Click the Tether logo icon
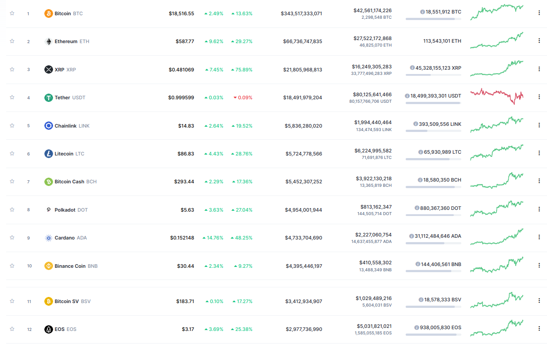 click(49, 98)
